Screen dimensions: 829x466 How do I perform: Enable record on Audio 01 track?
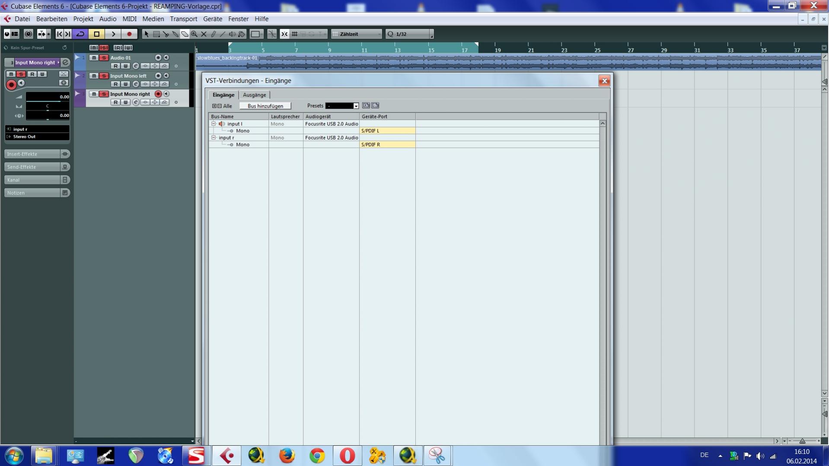[158, 57]
